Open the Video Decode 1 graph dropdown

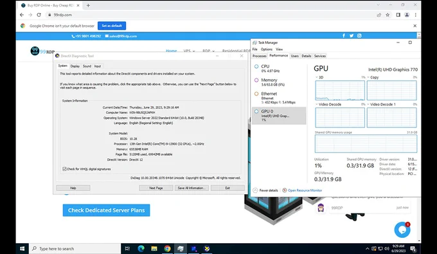(368, 104)
